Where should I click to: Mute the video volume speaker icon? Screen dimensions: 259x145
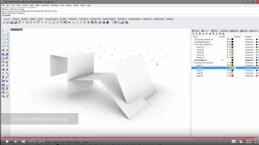click(23, 142)
